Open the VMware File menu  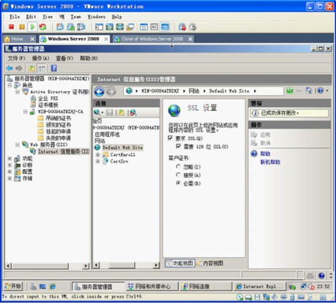15,16
